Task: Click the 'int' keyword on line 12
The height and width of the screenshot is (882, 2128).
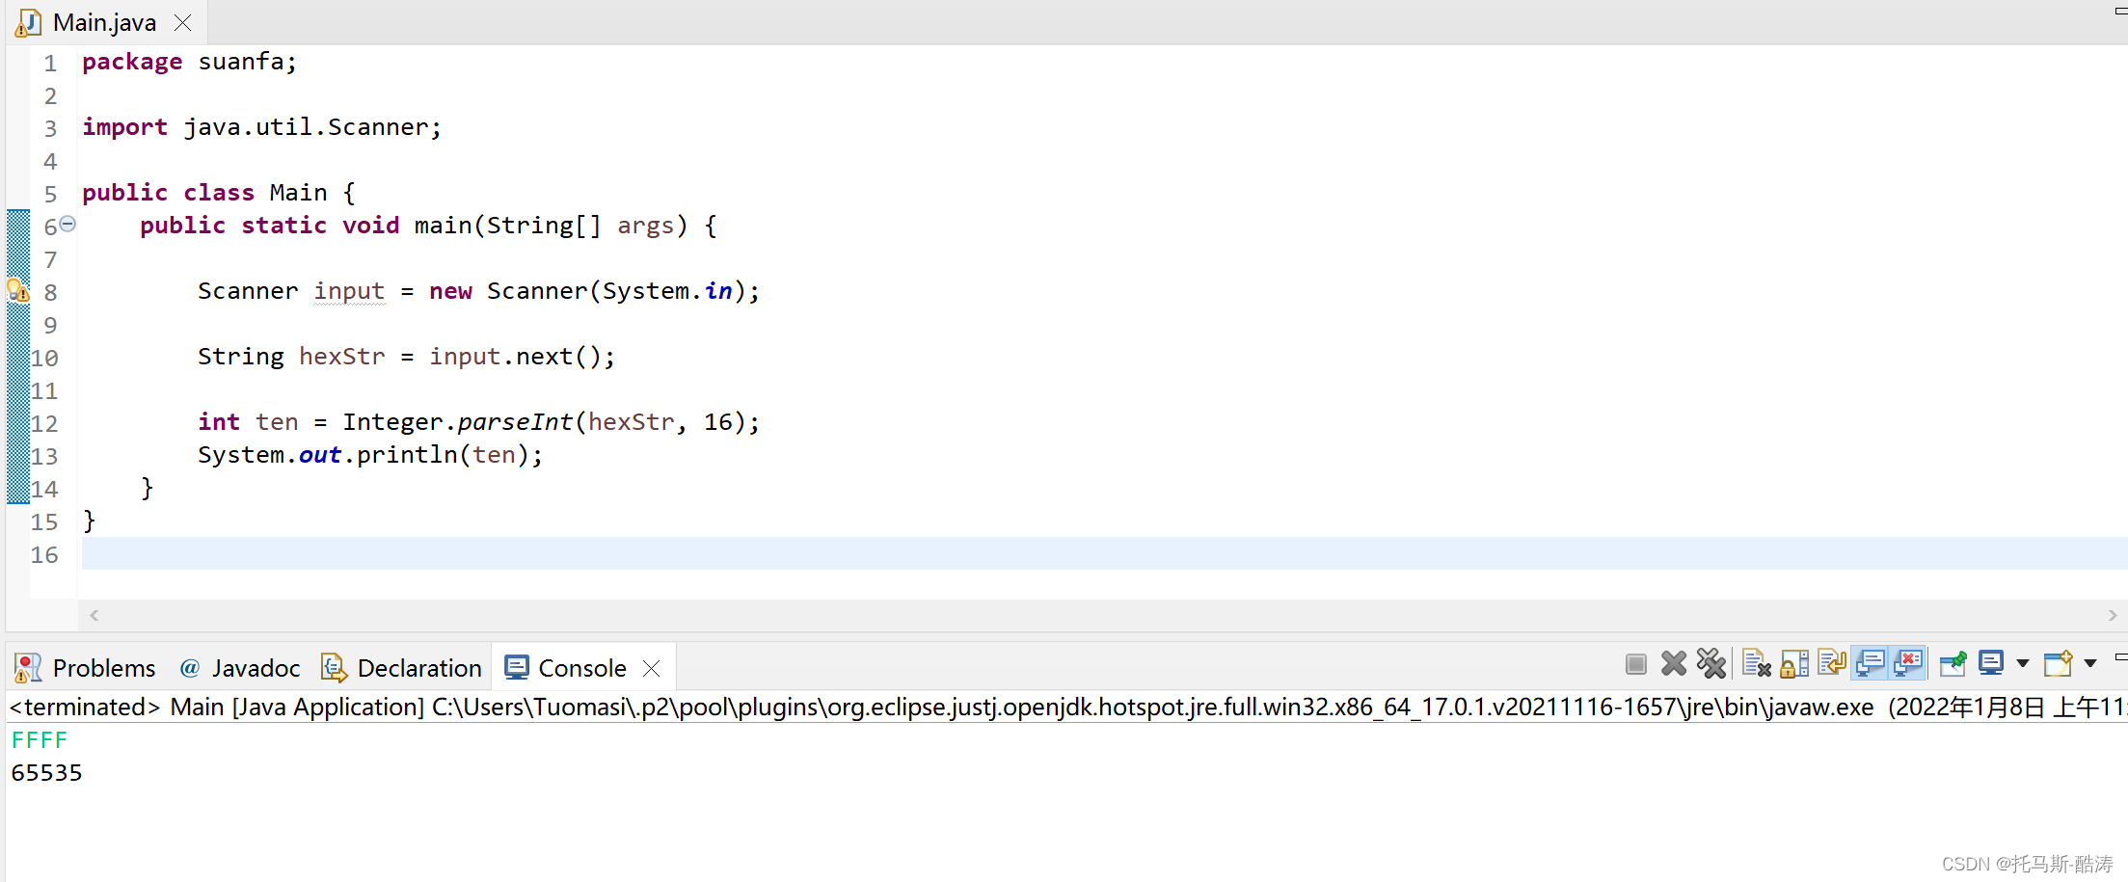Action: pyautogui.click(x=219, y=422)
